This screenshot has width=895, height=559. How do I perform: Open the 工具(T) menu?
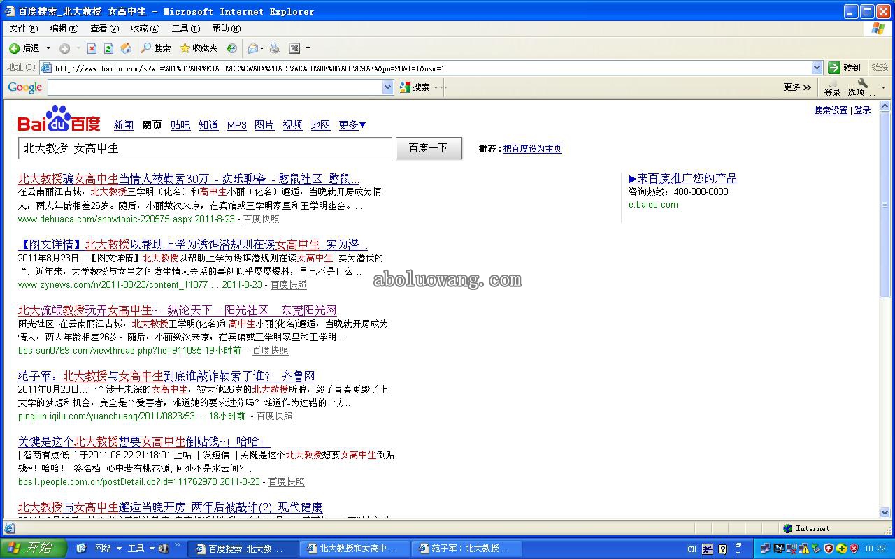point(186,29)
